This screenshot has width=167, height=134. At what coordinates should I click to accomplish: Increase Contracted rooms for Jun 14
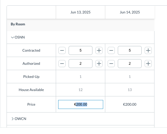[148, 50]
